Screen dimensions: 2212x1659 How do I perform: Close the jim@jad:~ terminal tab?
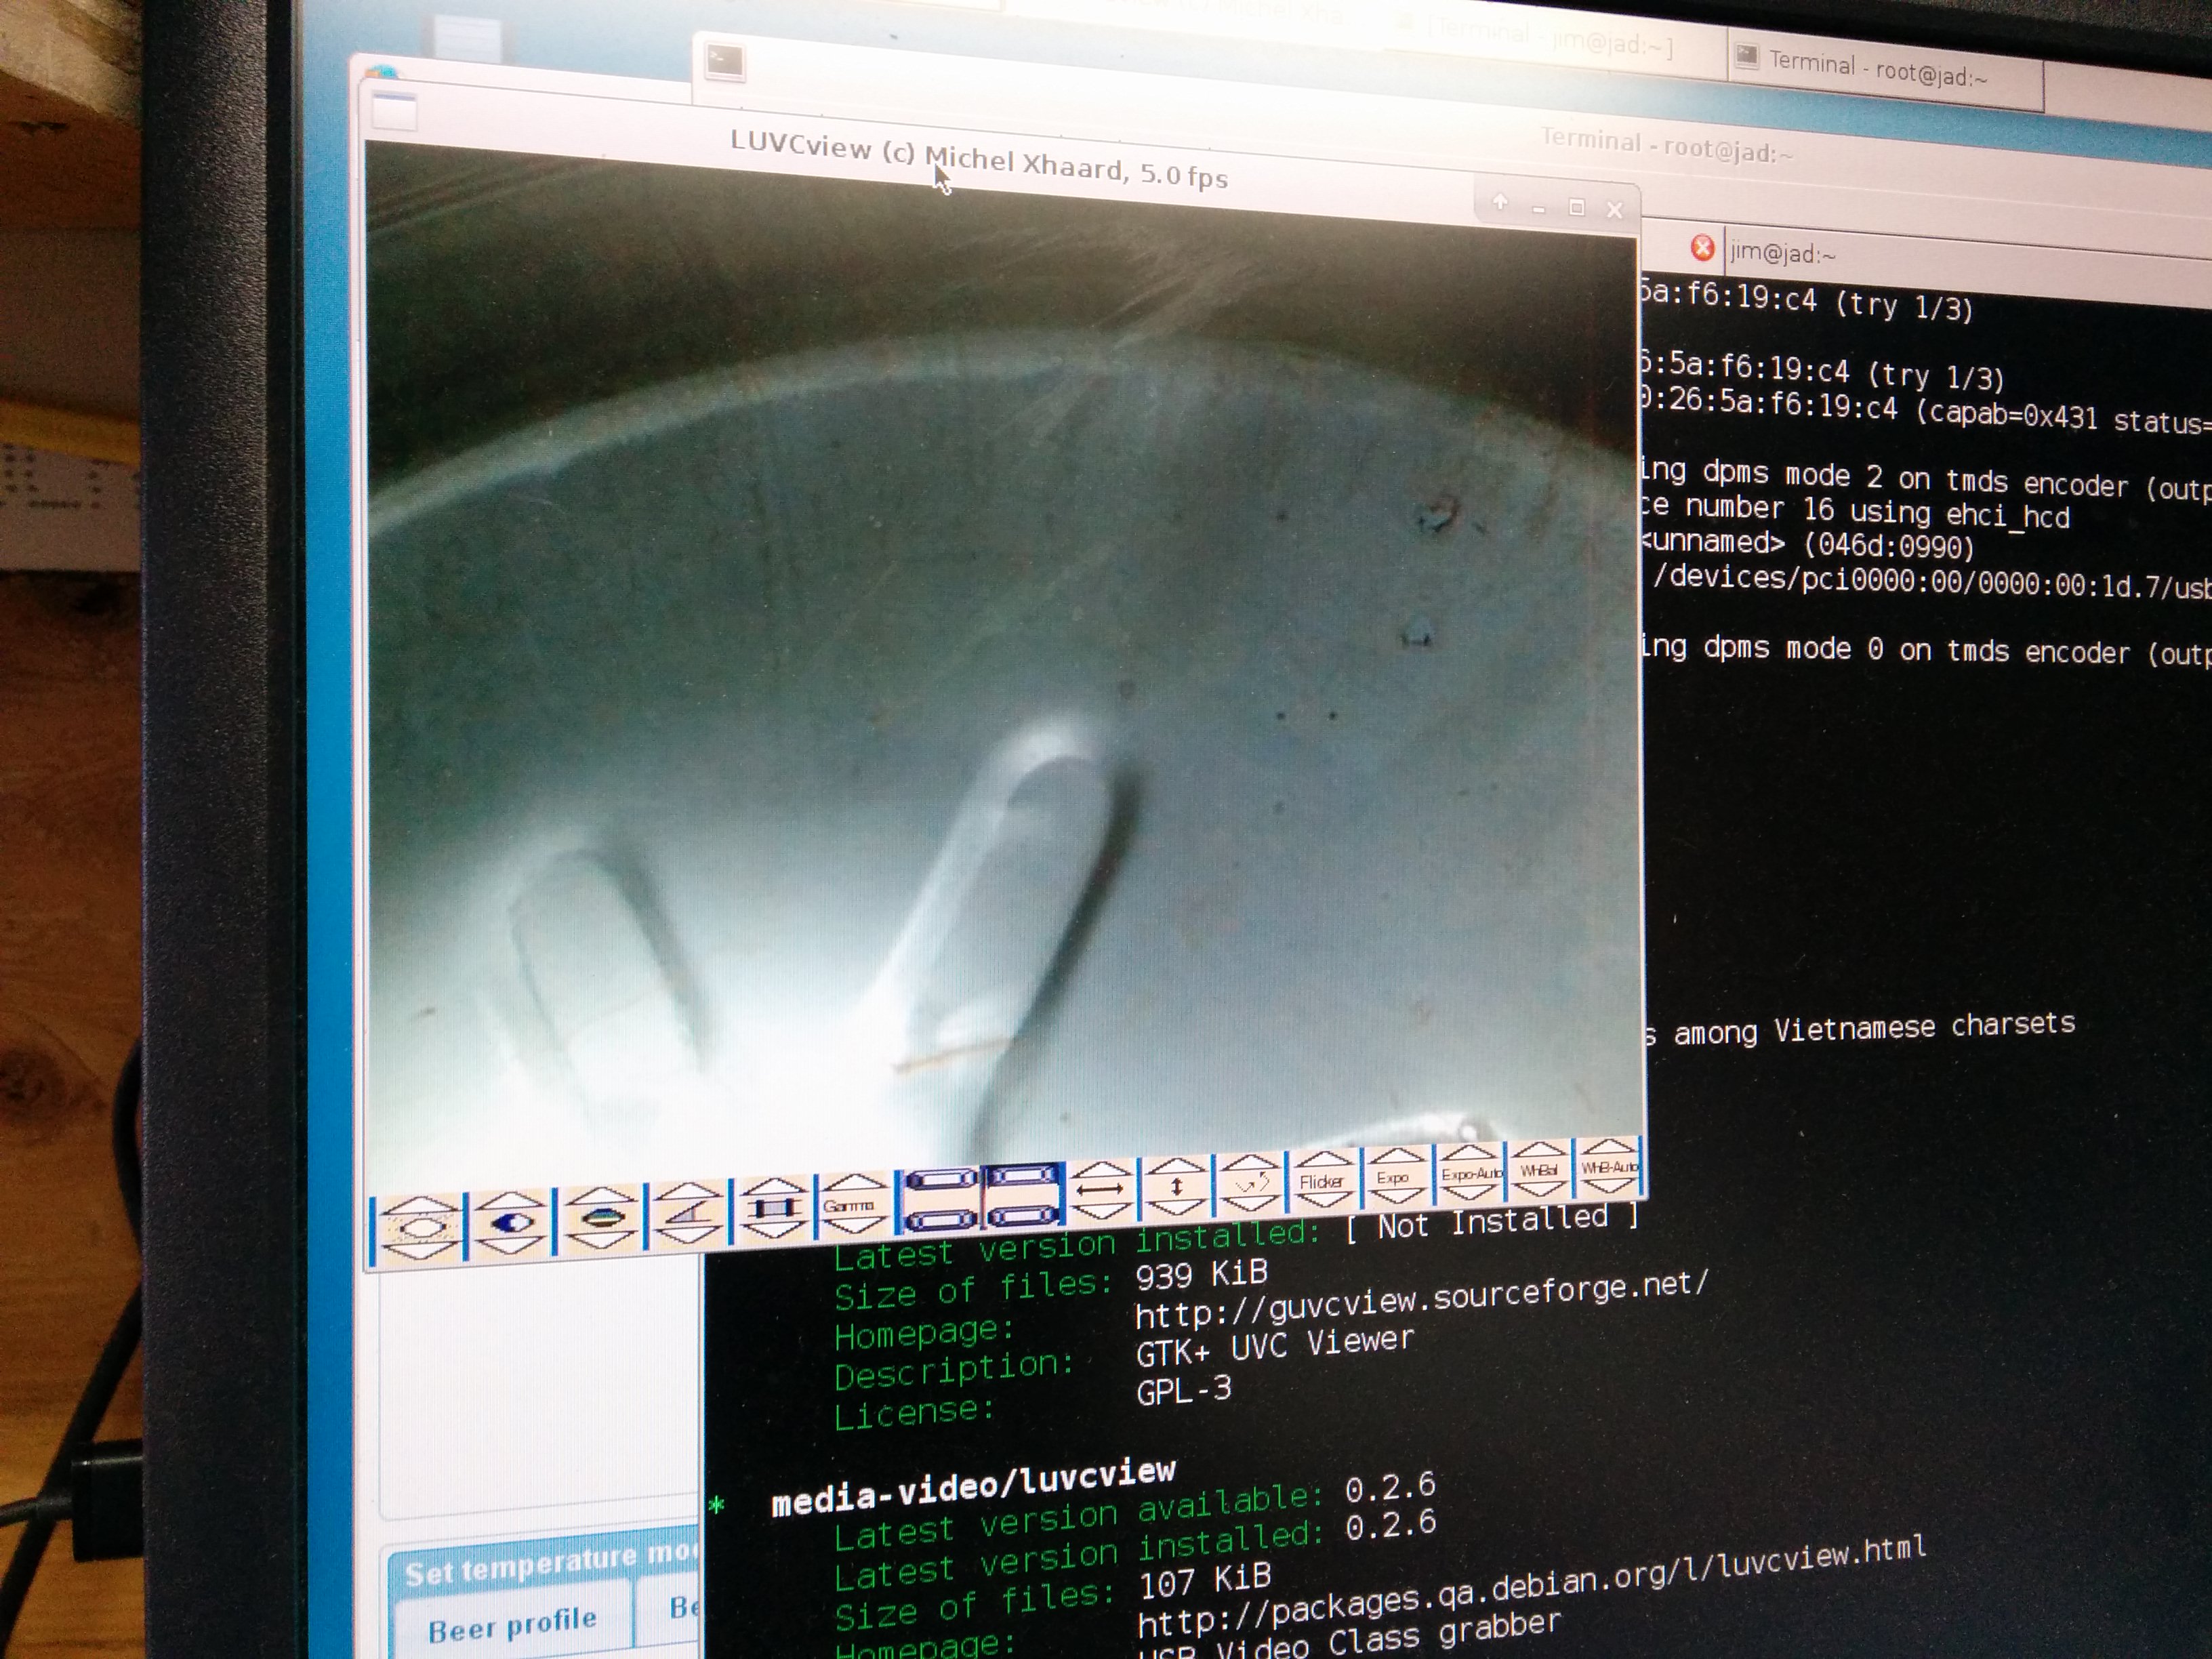1702,247
